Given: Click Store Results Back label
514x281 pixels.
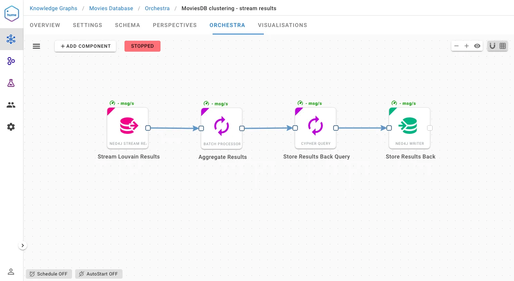Looking at the screenshot, I should (x=411, y=157).
